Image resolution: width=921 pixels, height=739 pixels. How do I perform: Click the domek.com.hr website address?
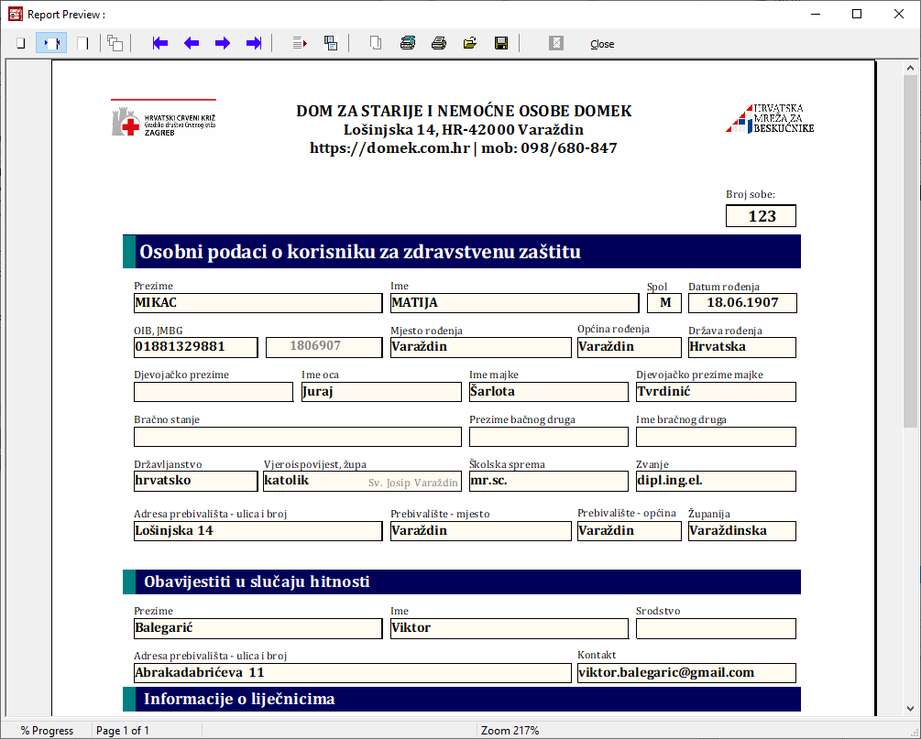tap(390, 147)
